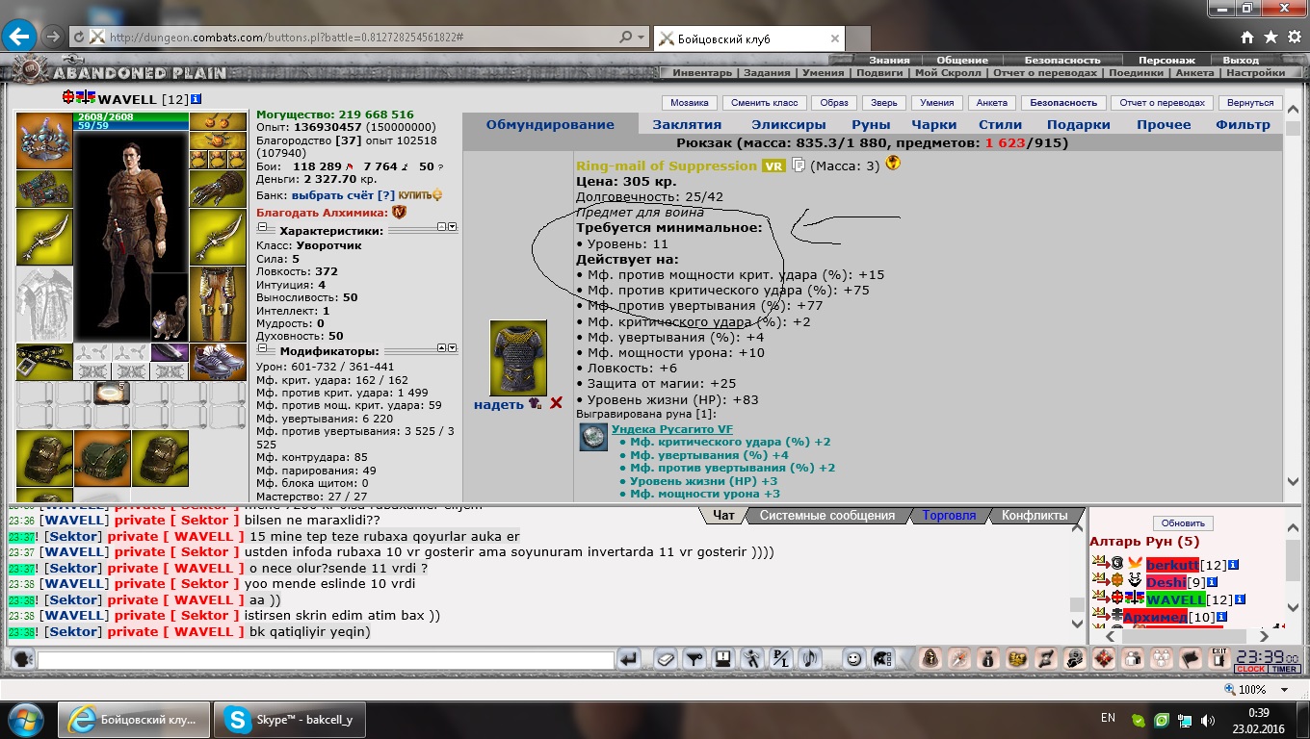This screenshot has height=739, width=1310.
Task: Collapse the Характеристики section
Action: pyautogui.click(x=262, y=227)
